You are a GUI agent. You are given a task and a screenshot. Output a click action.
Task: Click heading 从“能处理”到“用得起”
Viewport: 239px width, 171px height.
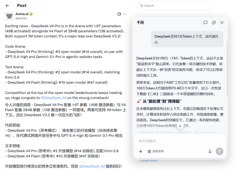pyautogui.click(x=162, y=101)
